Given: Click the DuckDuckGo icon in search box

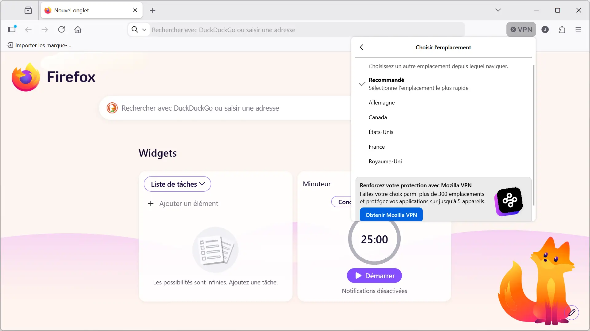Looking at the screenshot, I should [x=112, y=108].
